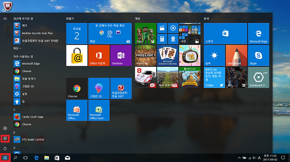This screenshot has width=290, height=162.
Task: Open the user account icon
Action: pyautogui.click(x=5, y=128)
